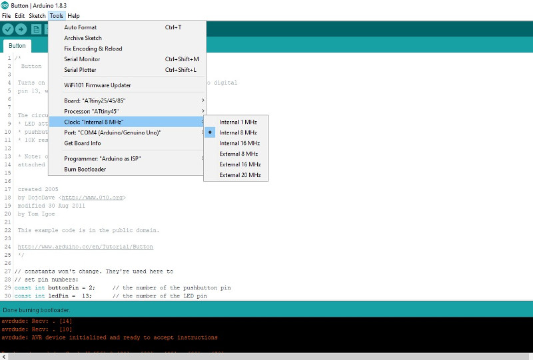The width and height of the screenshot is (533, 360).
Task: Click comment 'constants won't change' on line 27
Action: [93, 271]
